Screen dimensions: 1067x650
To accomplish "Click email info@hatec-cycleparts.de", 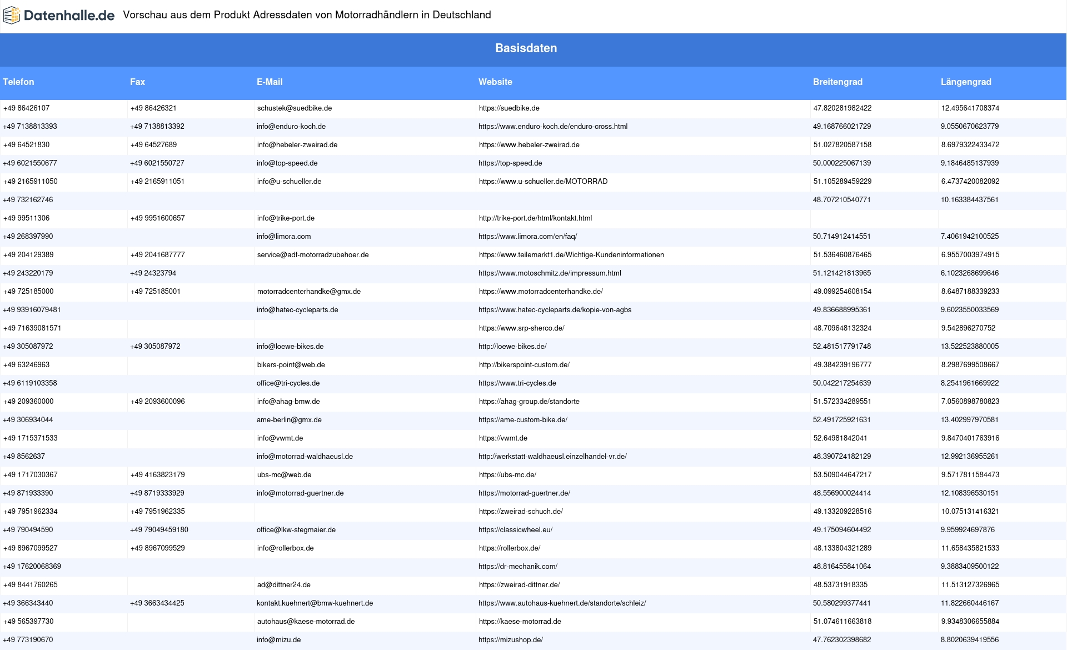I will click(297, 310).
